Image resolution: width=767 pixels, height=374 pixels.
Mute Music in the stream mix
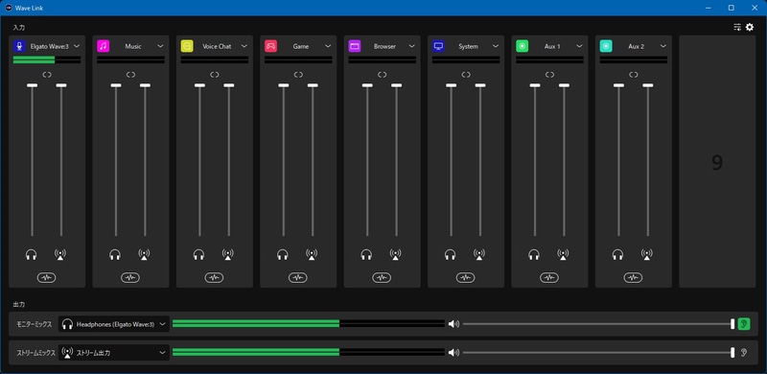[144, 254]
